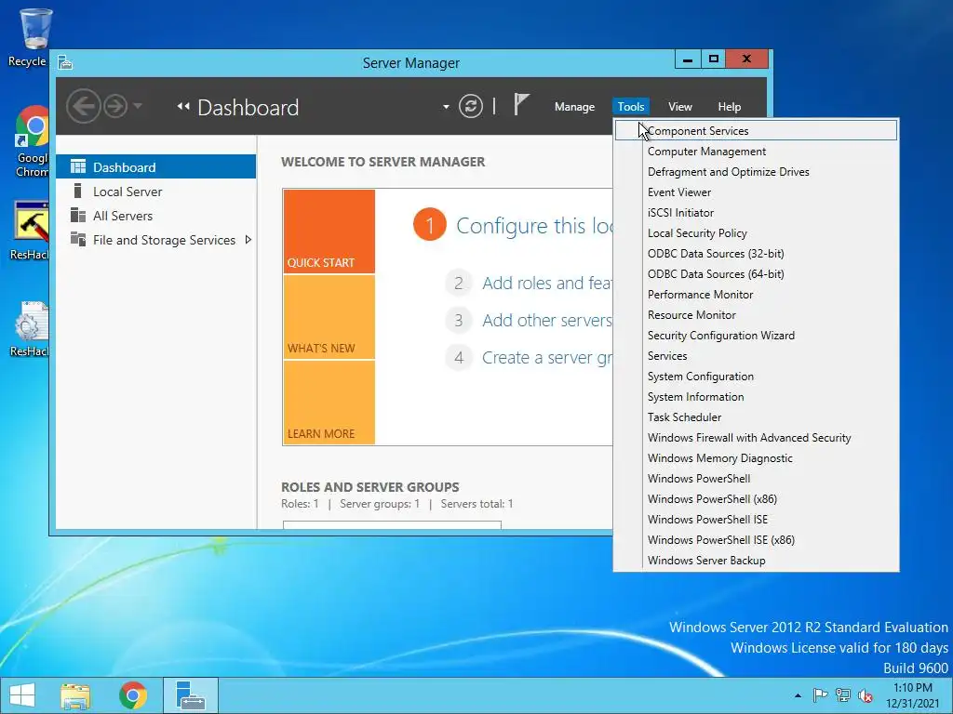Open Windows PowerShell ISE (x86)

756,540
